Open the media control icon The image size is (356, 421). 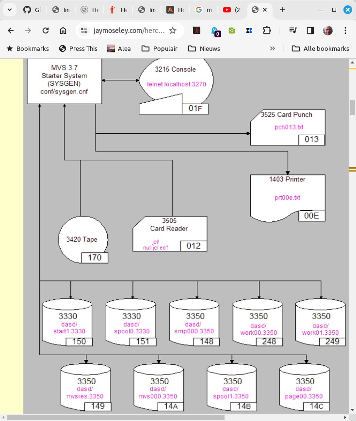click(x=292, y=31)
